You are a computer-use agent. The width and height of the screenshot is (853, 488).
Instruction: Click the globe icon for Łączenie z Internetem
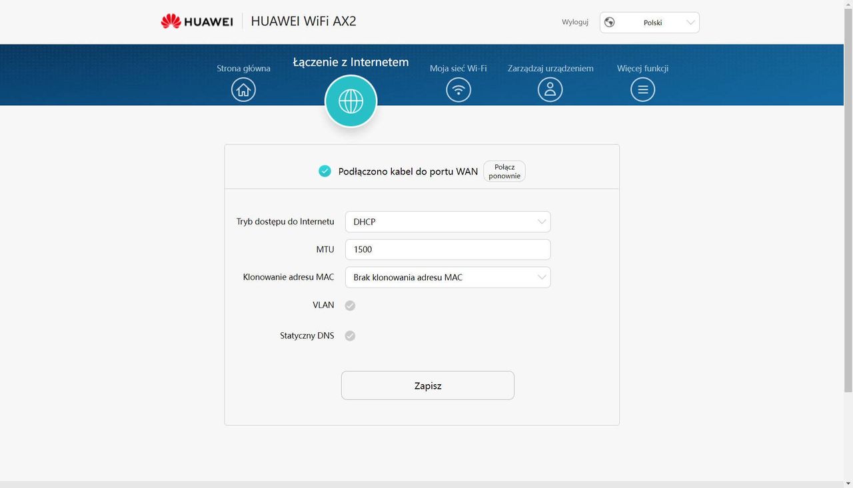point(351,101)
